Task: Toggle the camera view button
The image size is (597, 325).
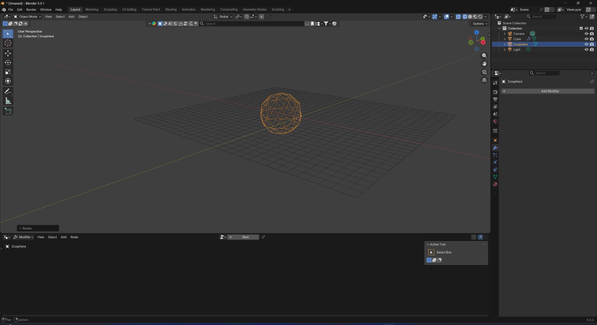Action: pyautogui.click(x=484, y=72)
